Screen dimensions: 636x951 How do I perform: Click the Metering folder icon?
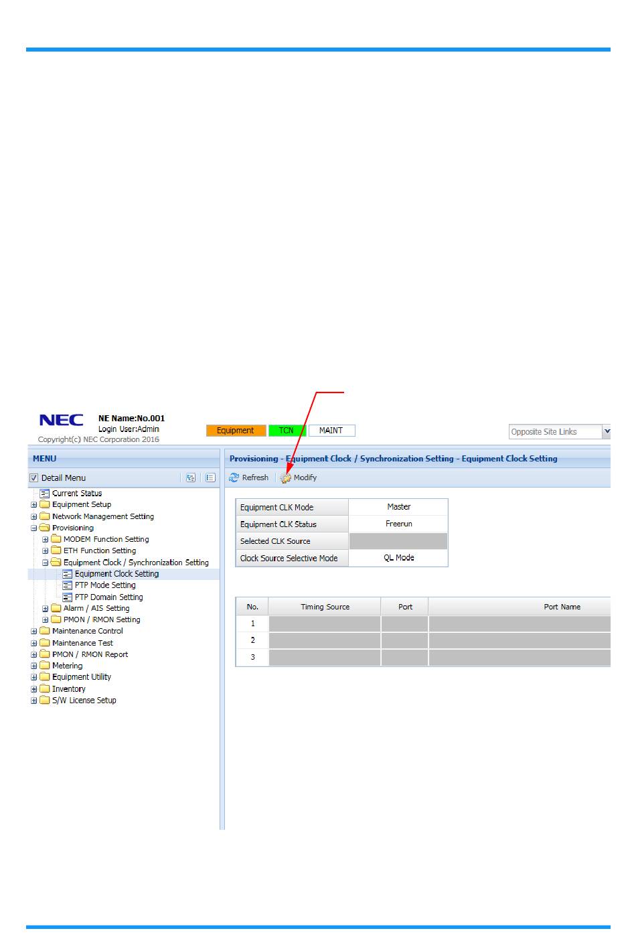pyautogui.click(x=45, y=666)
